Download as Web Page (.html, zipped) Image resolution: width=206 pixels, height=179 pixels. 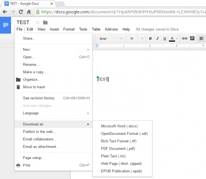pyautogui.click(x=123, y=164)
